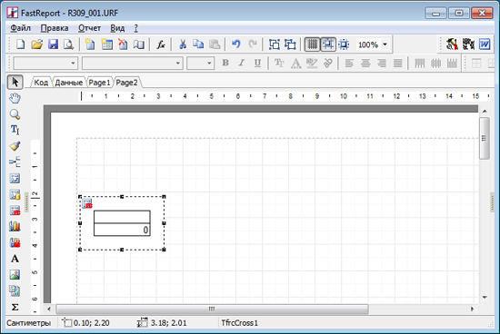Click the Word export icon
The width and height of the screenshot is (500, 334).
click(485, 44)
